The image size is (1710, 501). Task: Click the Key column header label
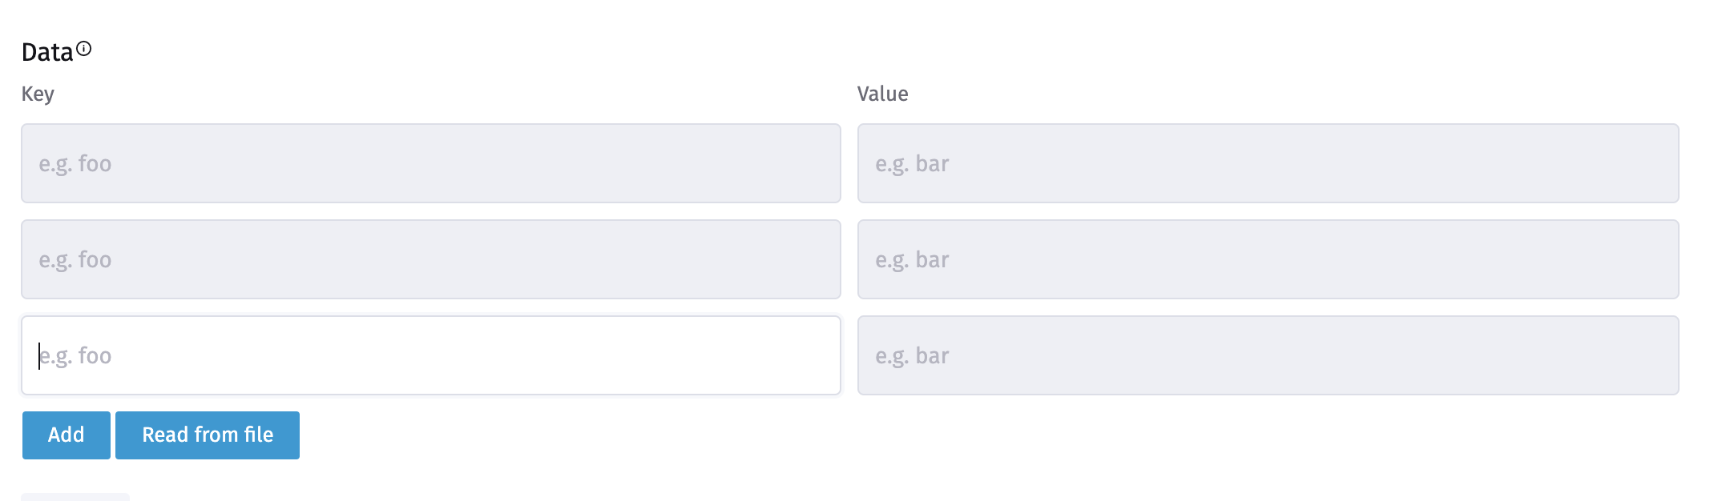click(39, 94)
